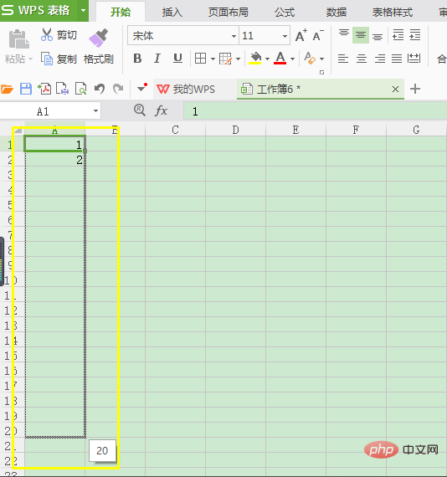Apply the yellow fill color bucket
Image resolution: width=447 pixels, height=477 pixels.
click(x=255, y=58)
